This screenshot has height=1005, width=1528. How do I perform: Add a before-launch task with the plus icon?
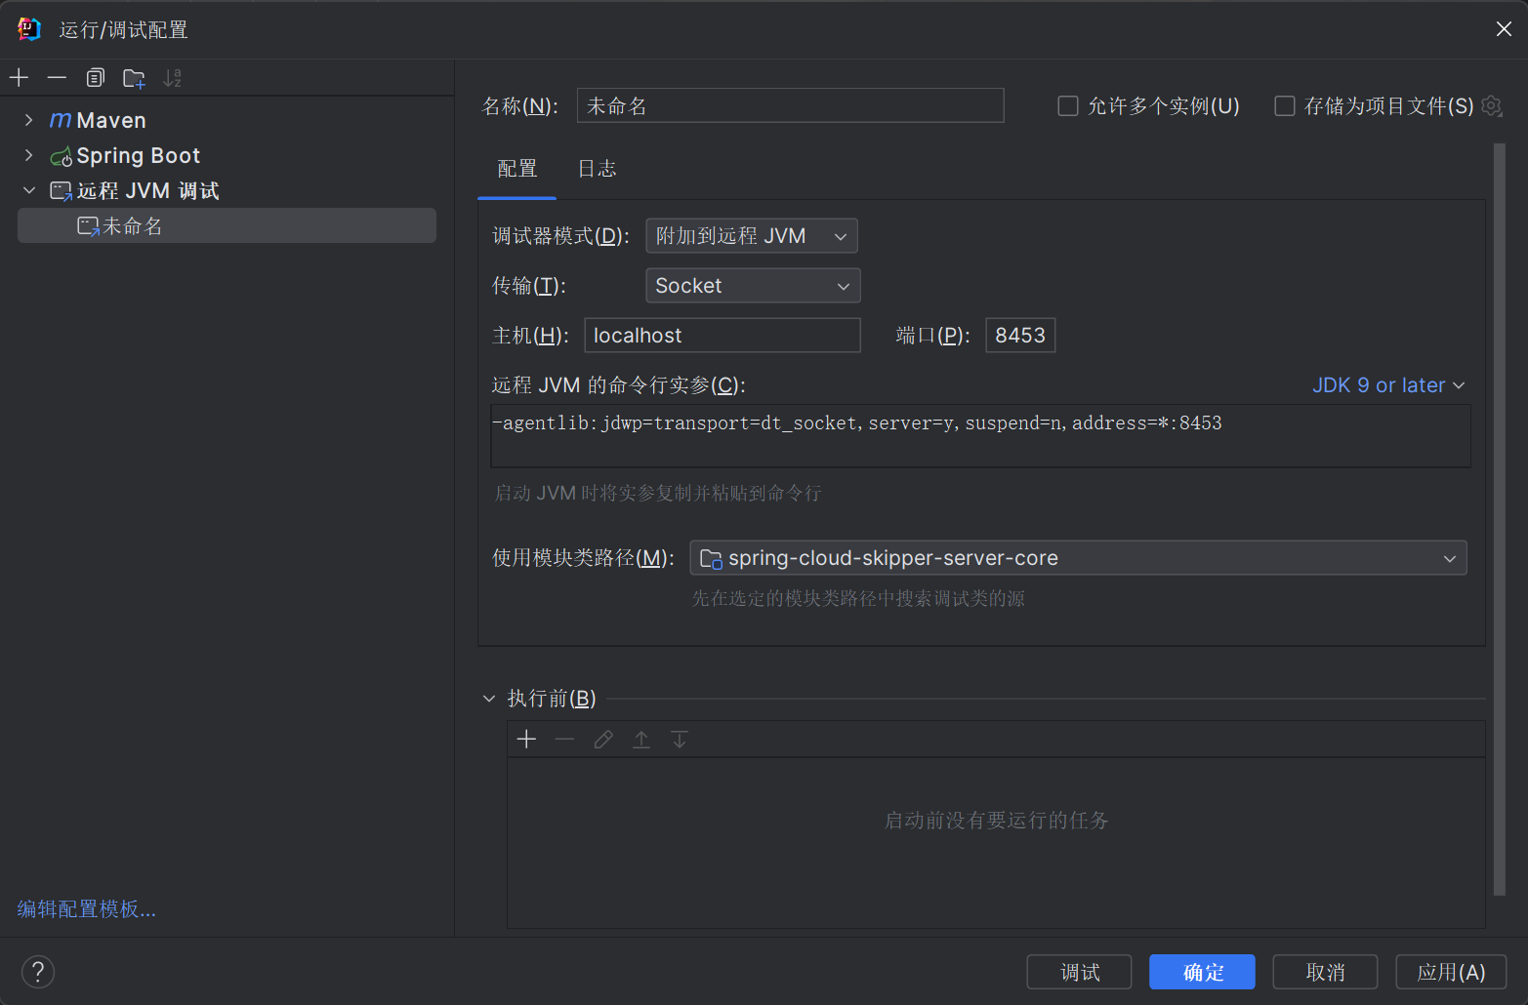[x=526, y=740]
